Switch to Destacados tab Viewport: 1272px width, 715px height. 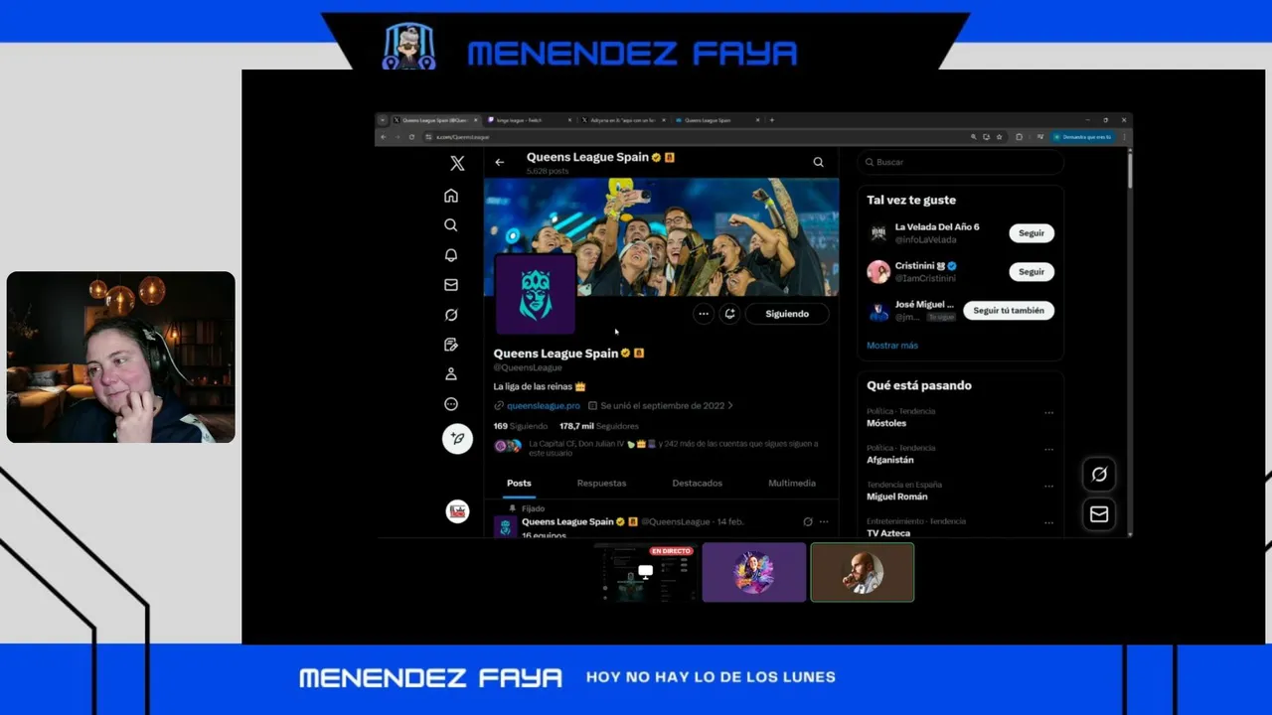click(x=697, y=484)
